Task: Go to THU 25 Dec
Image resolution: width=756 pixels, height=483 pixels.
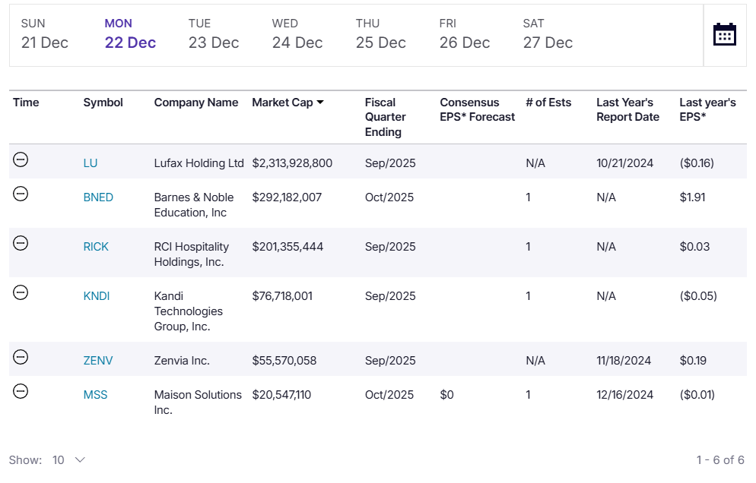Action: tap(381, 35)
